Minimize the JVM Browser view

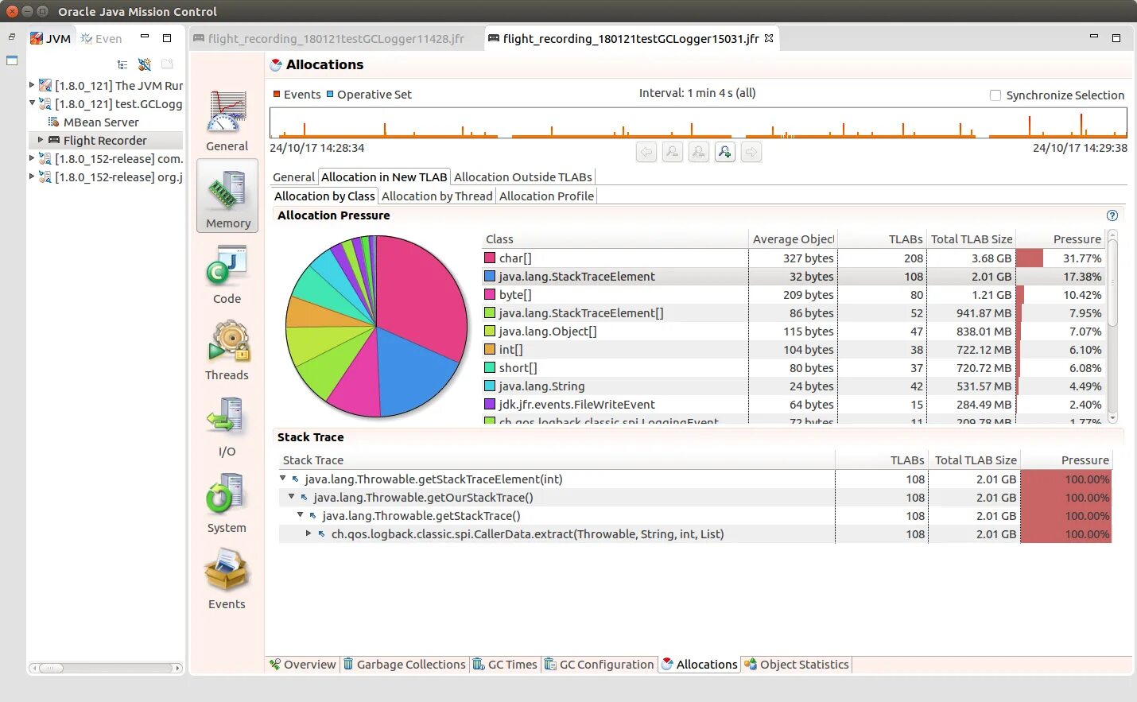pyautogui.click(x=145, y=37)
